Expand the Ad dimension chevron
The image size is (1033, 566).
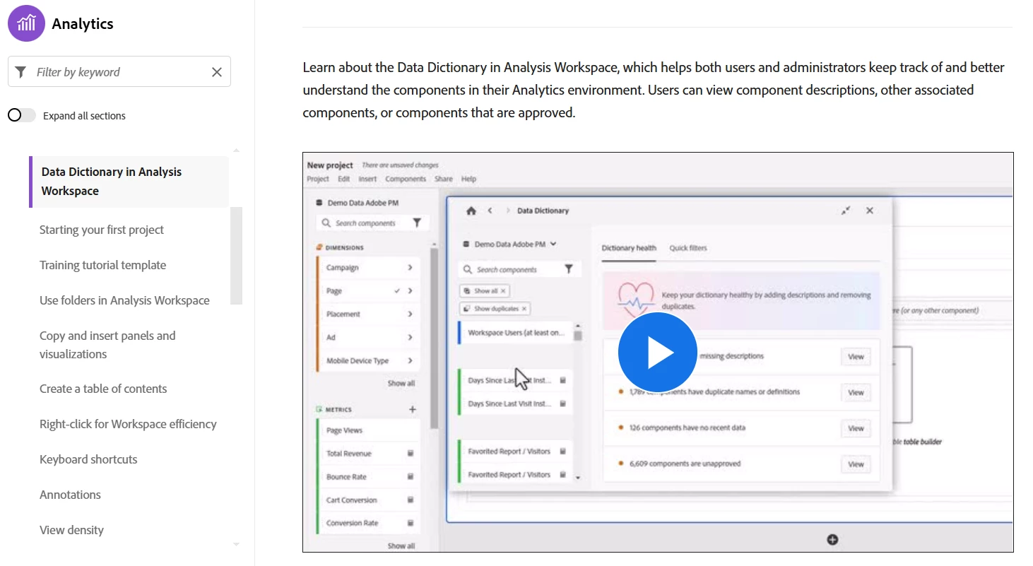pos(410,337)
